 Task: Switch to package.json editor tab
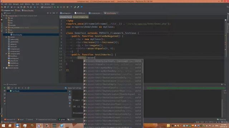pos(65,13)
